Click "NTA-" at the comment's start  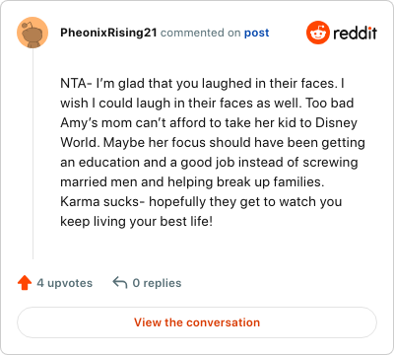pyautogui.click(x=76, y=84)
